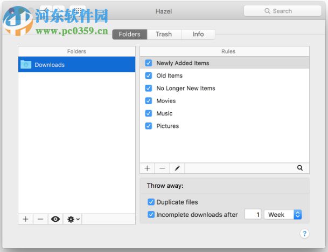Add a new rule with plus button

147,168
